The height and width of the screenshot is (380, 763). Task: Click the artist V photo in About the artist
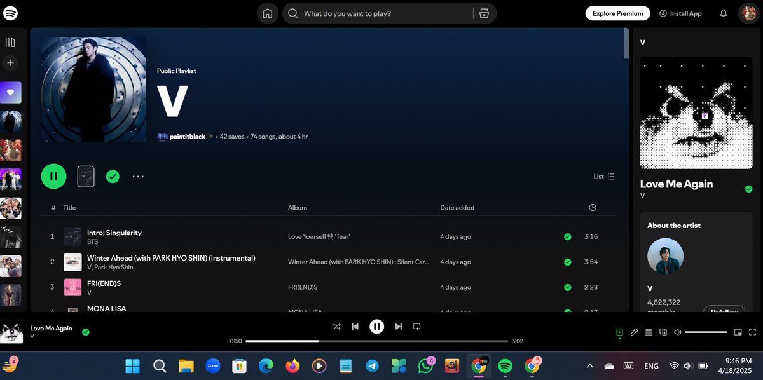pos(665,257)
